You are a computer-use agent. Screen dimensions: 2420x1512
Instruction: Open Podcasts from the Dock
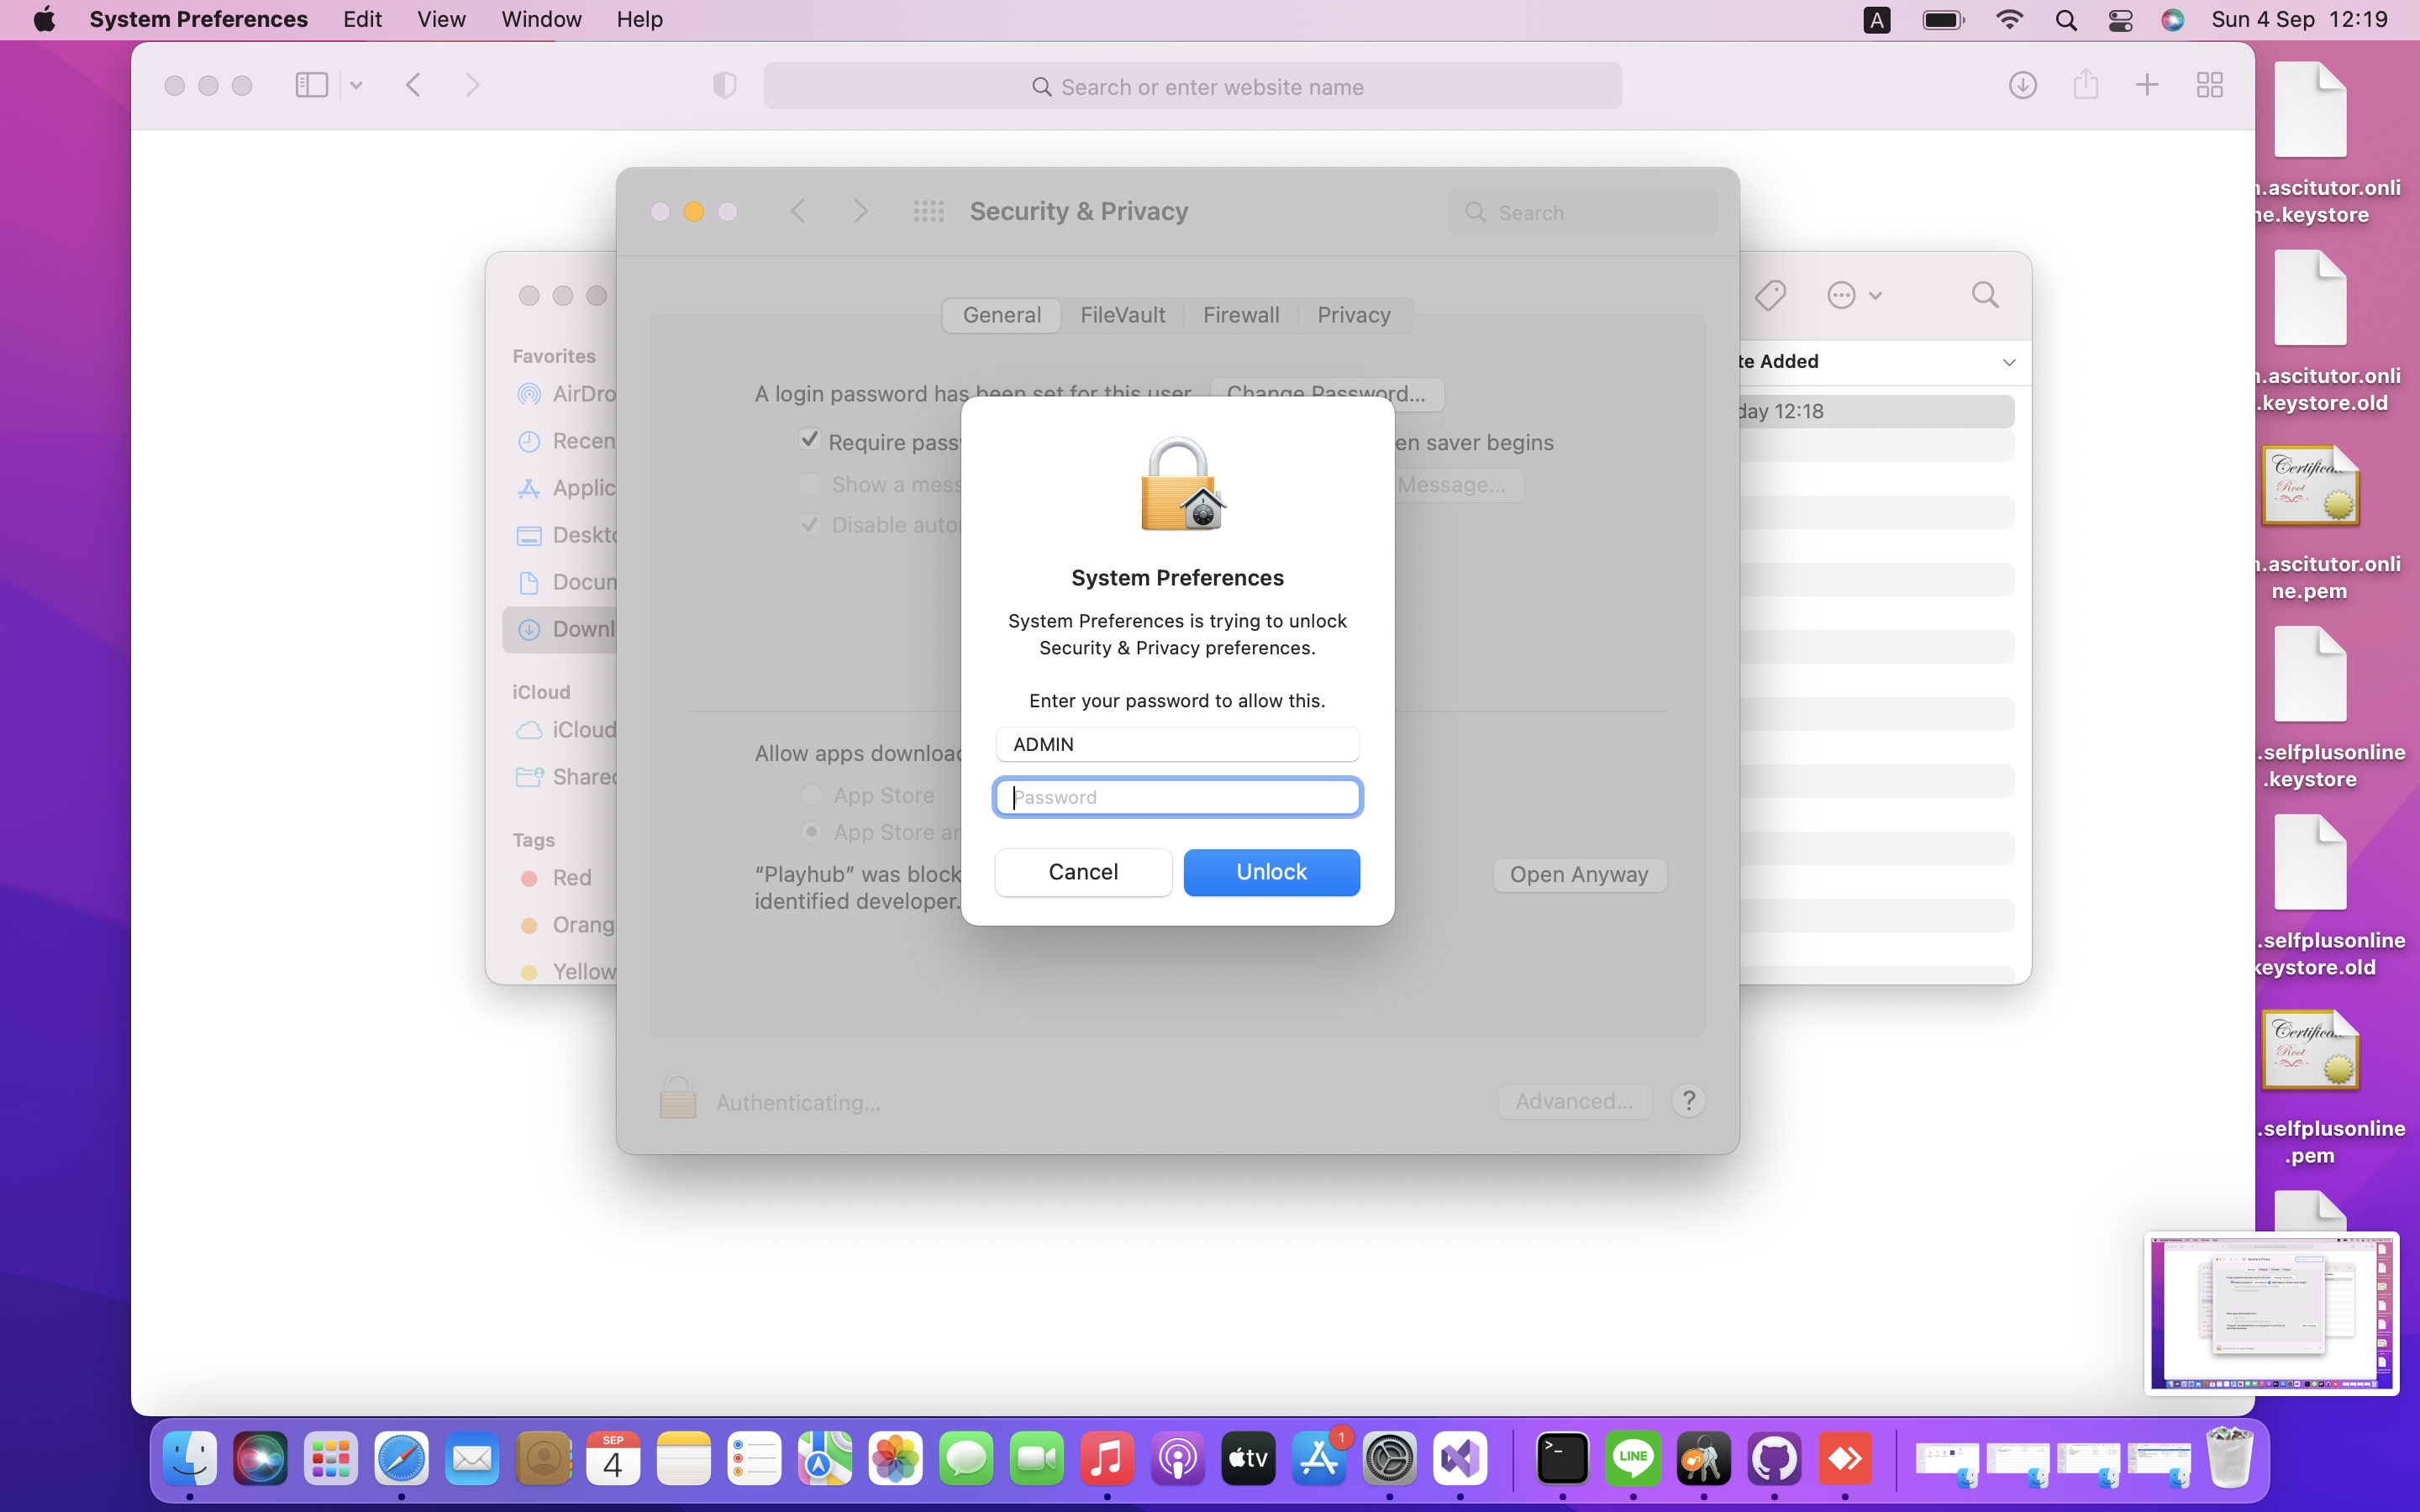pos(1177,1459)
